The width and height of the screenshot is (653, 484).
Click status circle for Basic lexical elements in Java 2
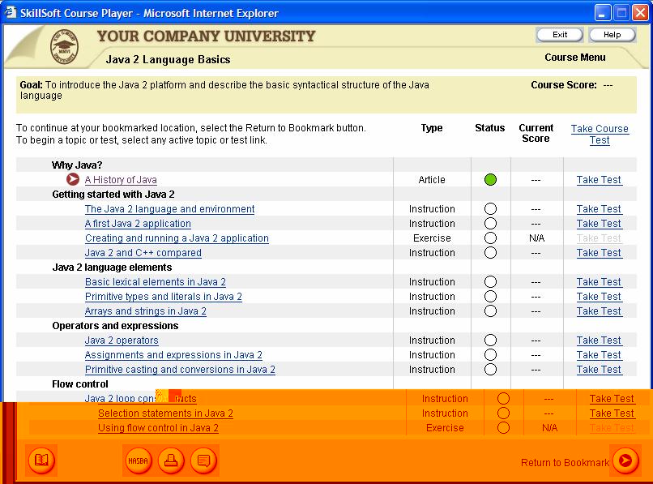pyautogui.click(x=491, y=282)
